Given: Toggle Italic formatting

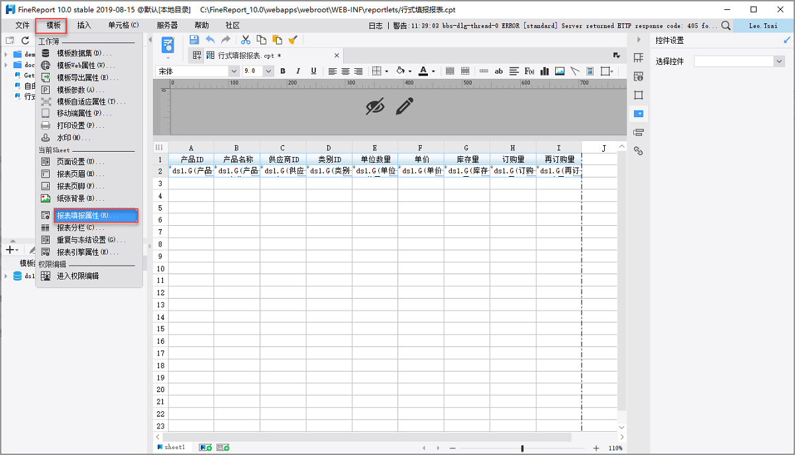Looking at the screenshot, I should [x=297, y=71].
